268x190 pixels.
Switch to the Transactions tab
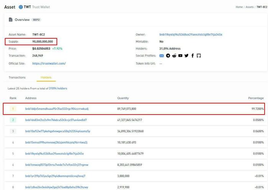coord(17,77)
